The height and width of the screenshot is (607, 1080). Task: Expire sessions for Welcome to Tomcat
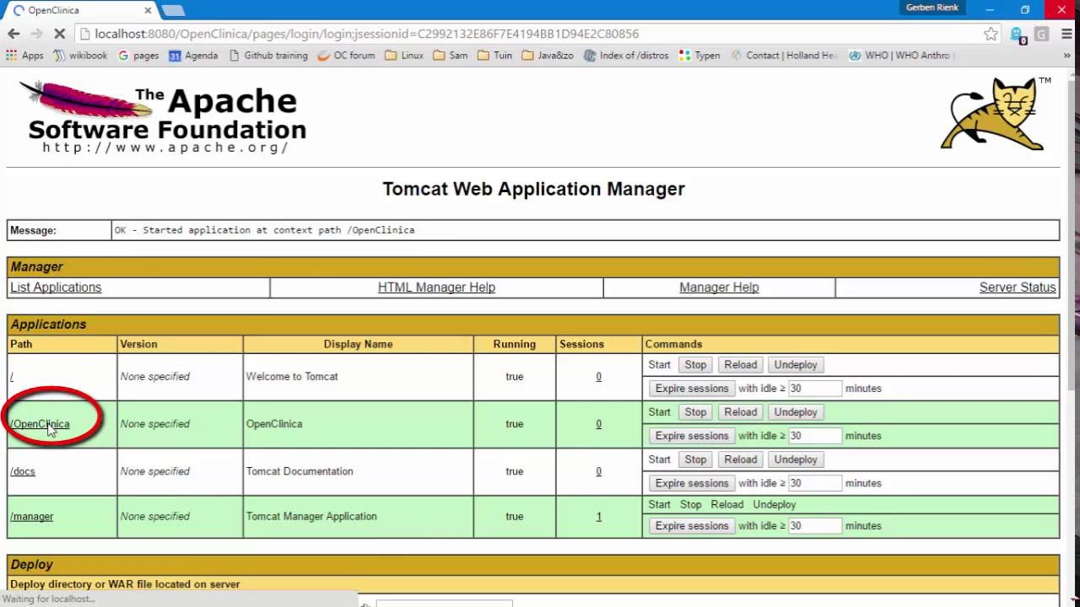point(691,389)
